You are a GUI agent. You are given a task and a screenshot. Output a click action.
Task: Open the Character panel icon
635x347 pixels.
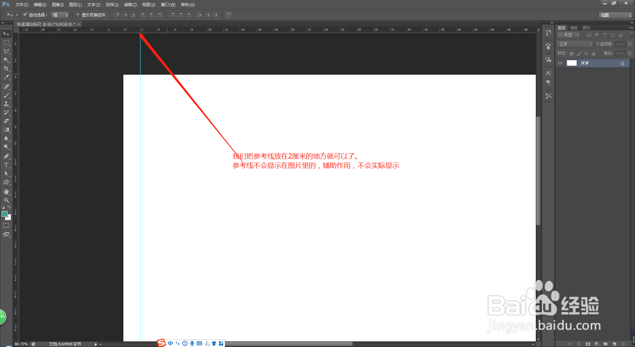click(x=548, y=73)
